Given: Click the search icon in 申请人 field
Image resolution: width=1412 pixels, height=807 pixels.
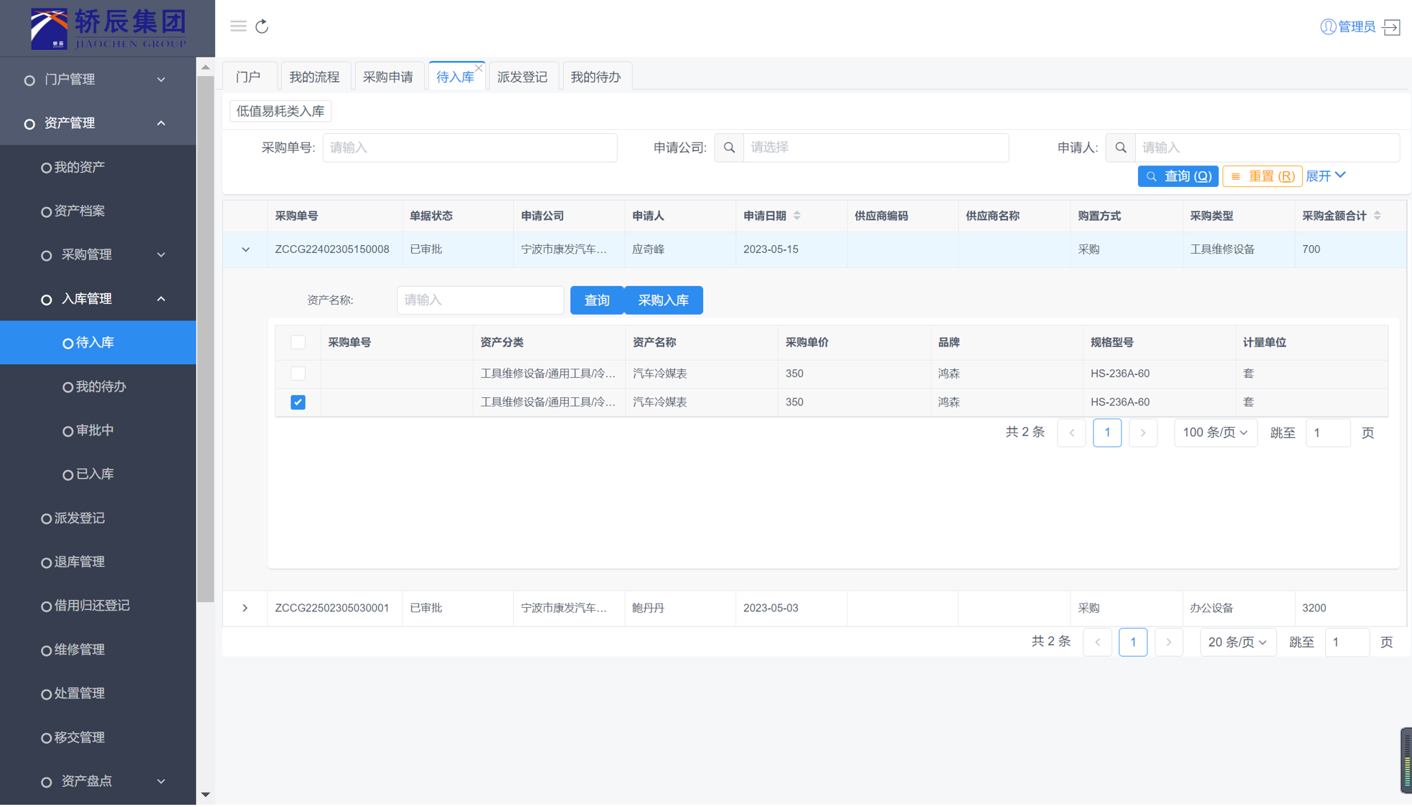Looking at the screenshot, I should pos(1121,148).
